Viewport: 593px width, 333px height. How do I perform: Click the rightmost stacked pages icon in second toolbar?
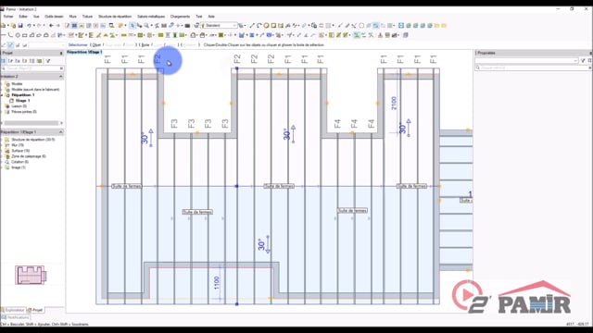pyautogui.click(x=406, y=35)
